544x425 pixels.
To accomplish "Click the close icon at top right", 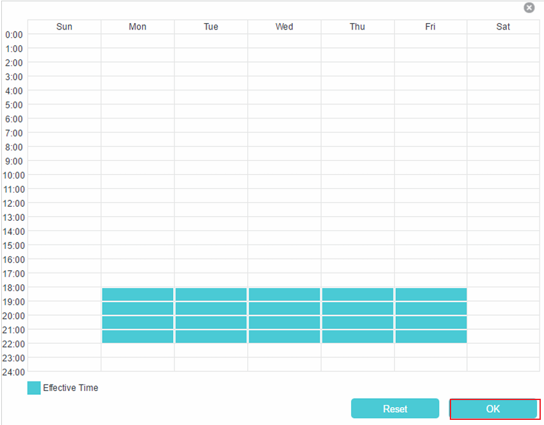I will (x=529, y=8).
